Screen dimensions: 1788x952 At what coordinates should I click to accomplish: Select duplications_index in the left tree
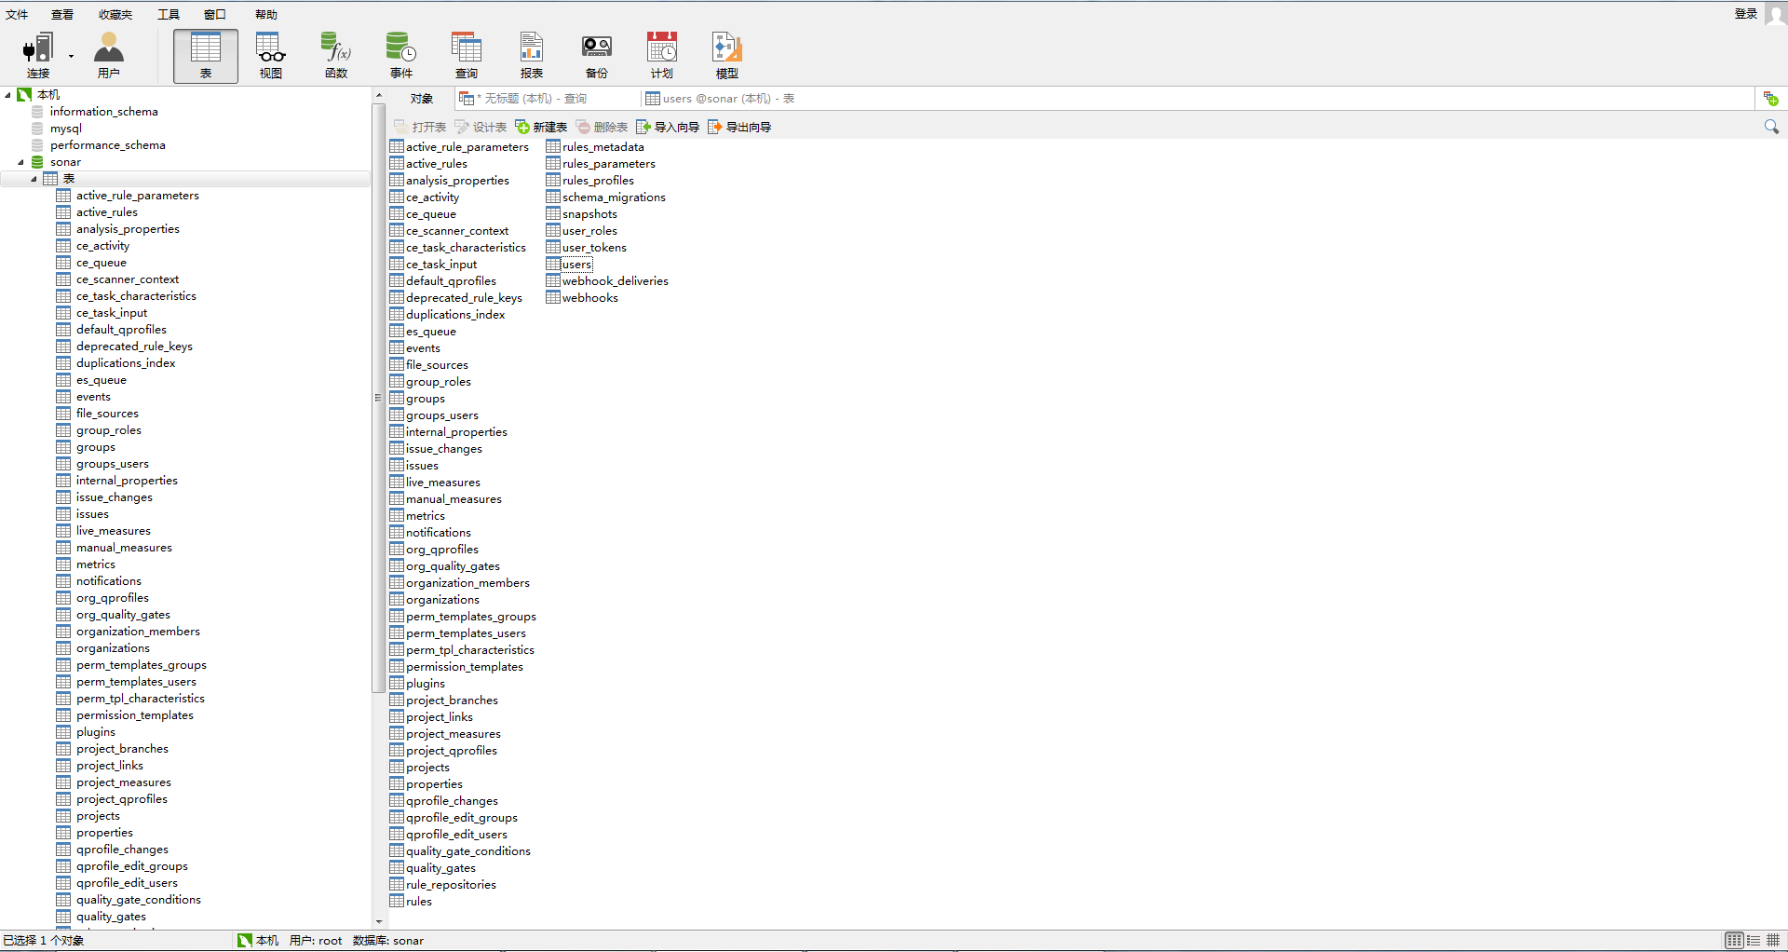(x=125, y=363)
